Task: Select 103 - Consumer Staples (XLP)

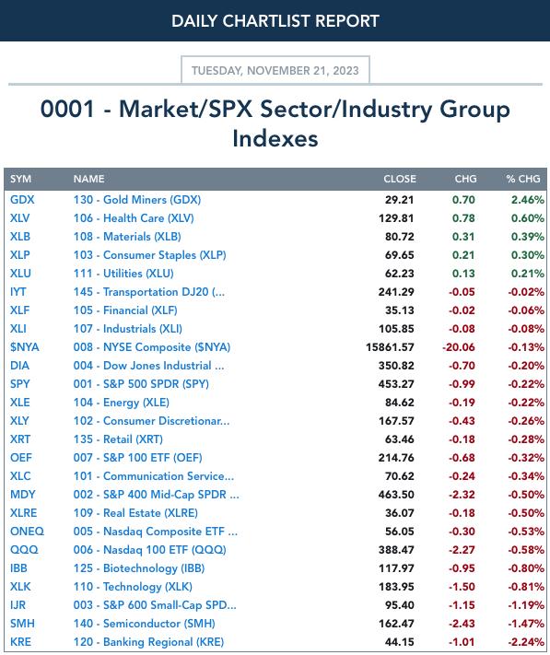Action: click(149, 255)
